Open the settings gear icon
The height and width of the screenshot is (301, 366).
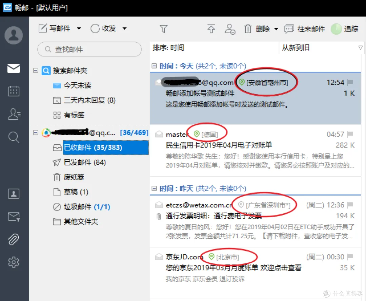[14, 262]
